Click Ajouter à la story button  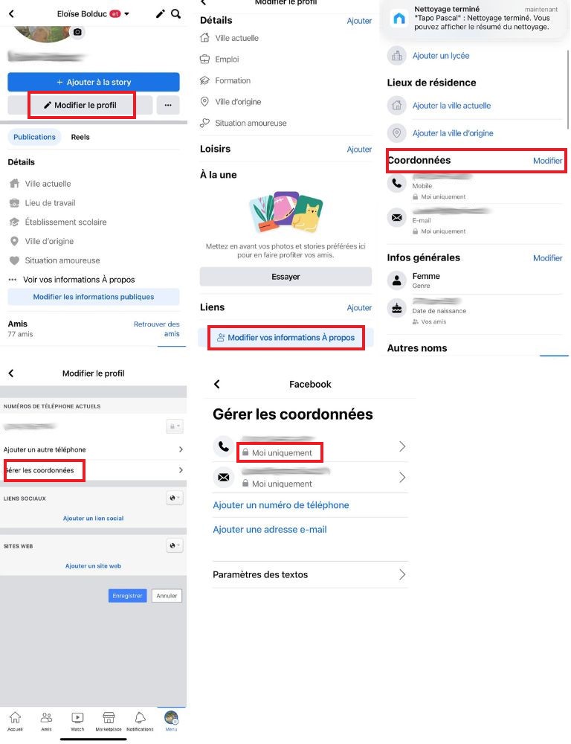(94, 82)
